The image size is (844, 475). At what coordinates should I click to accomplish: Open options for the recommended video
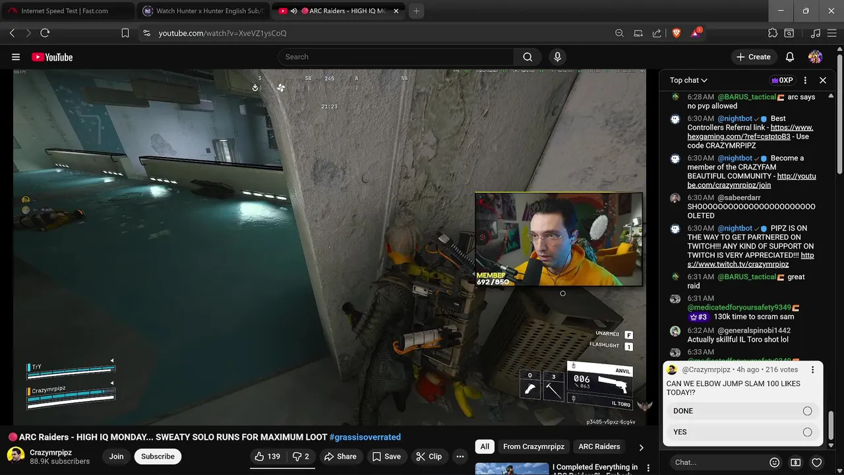click(x=648, y=468)
